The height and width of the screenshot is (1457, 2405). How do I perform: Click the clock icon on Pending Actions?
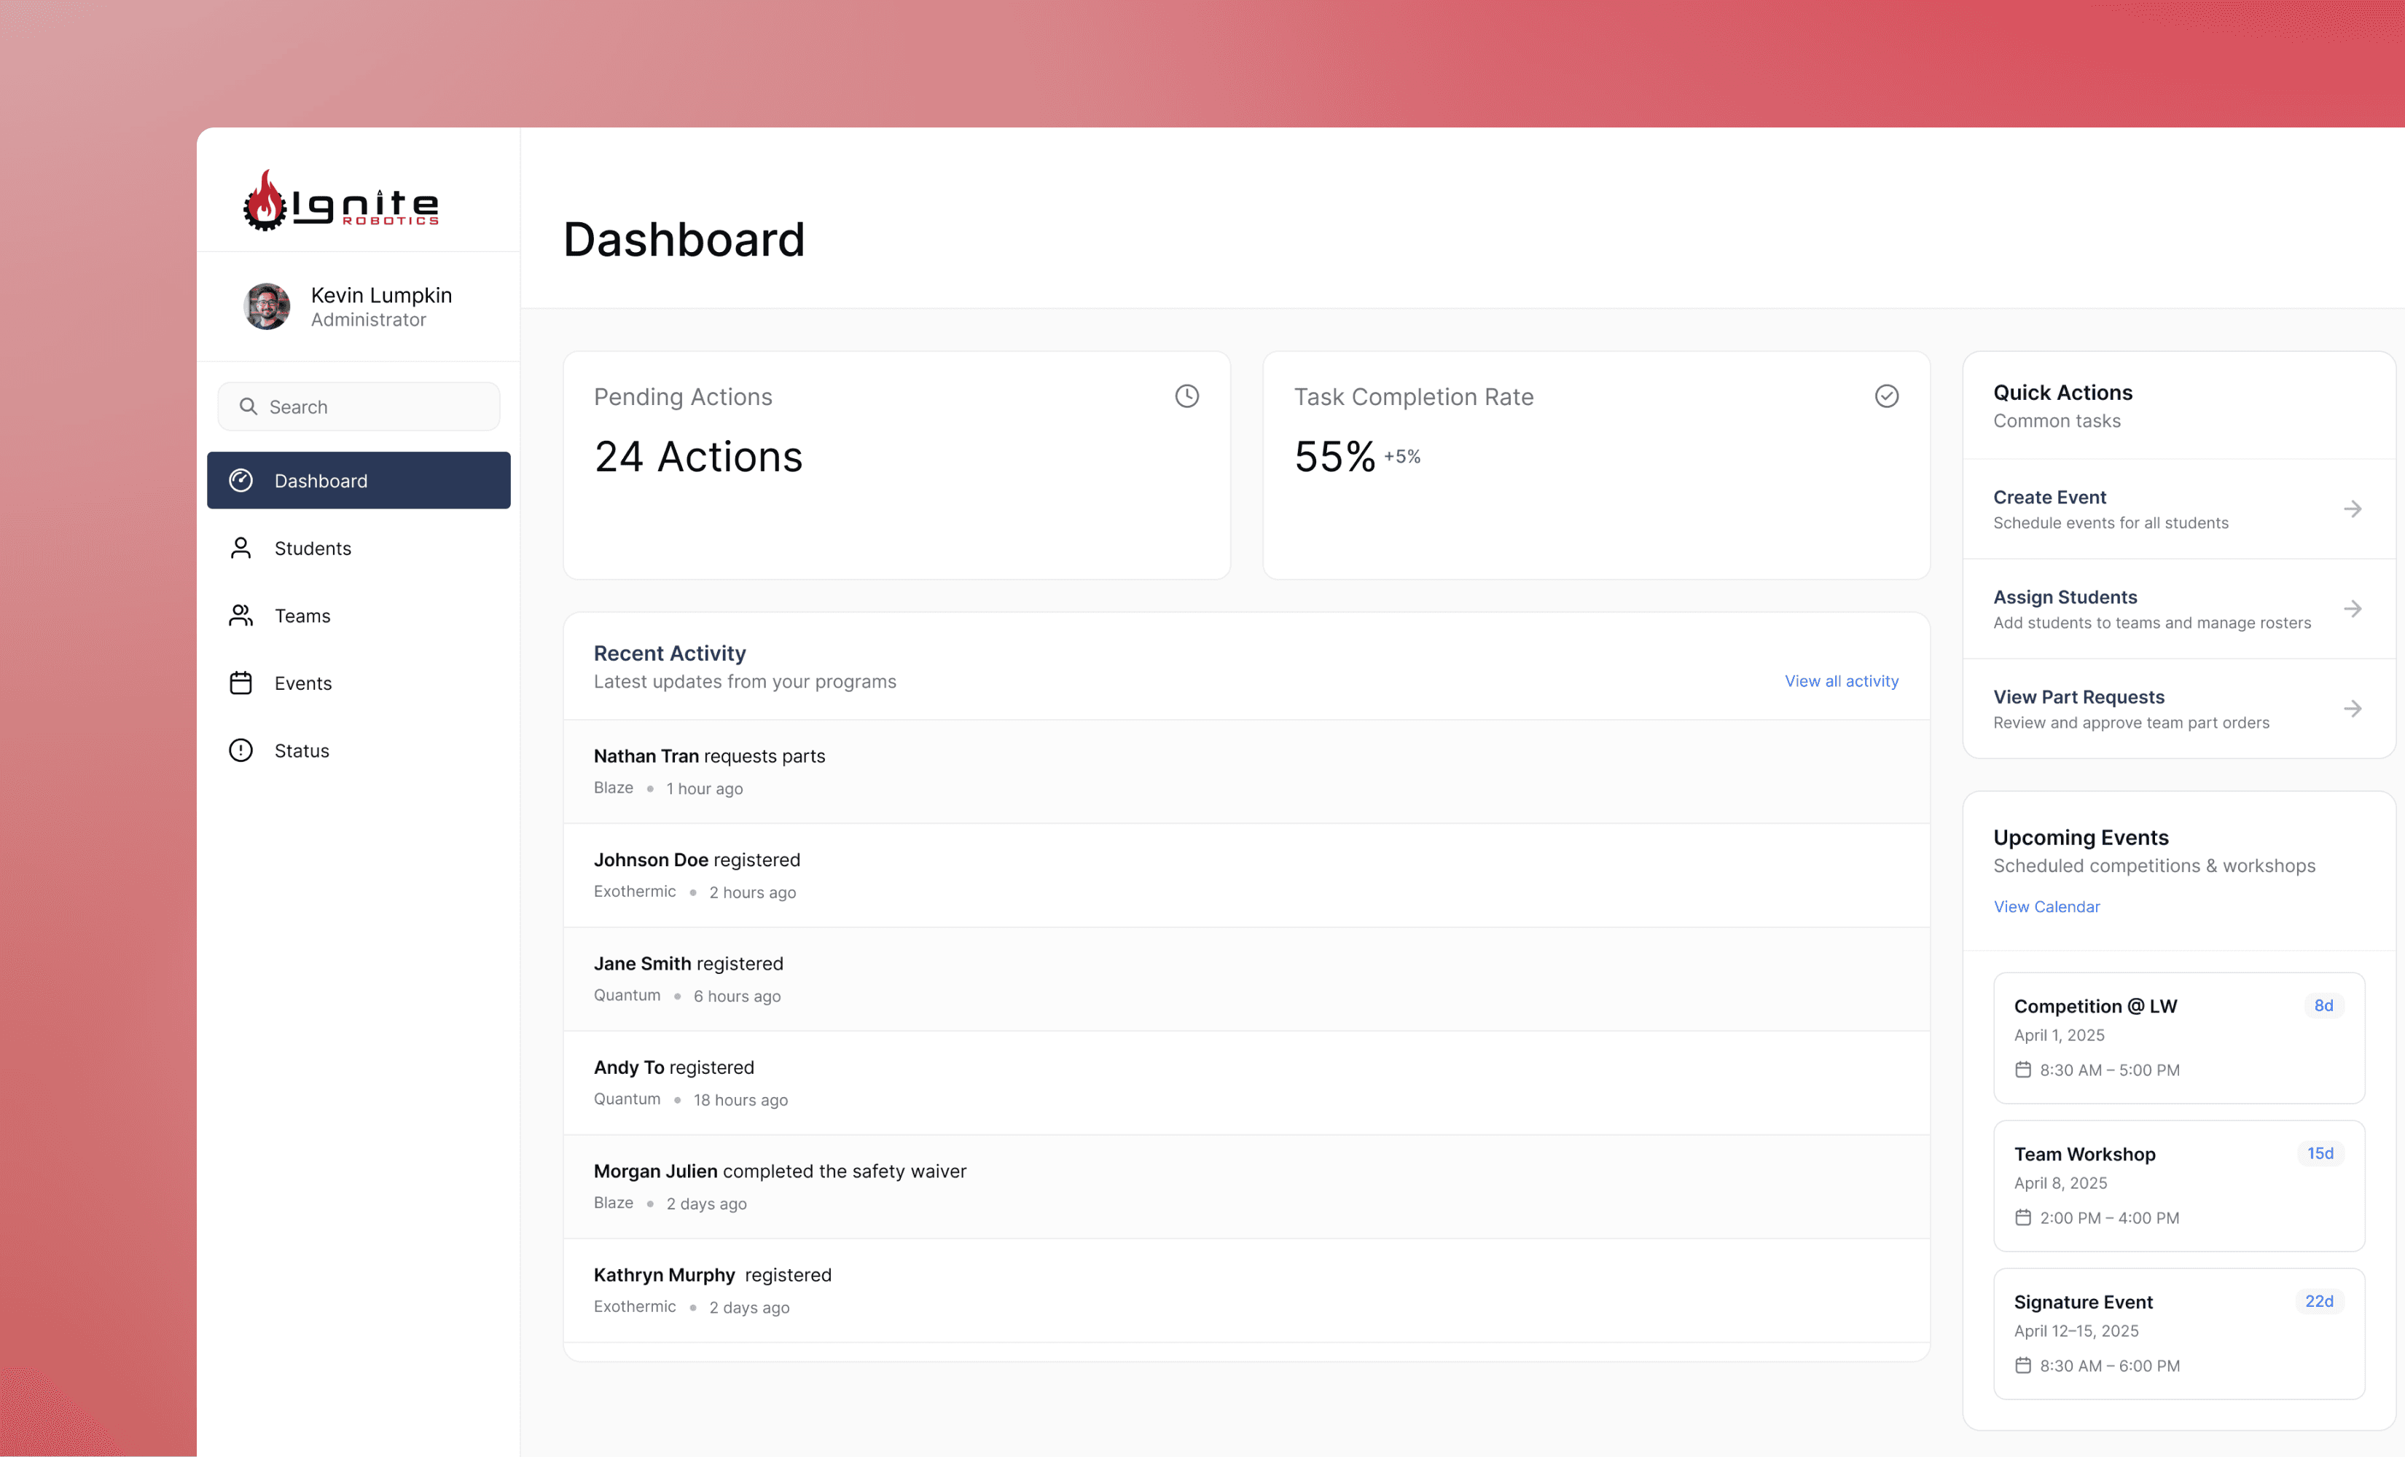coord(1186,396)
